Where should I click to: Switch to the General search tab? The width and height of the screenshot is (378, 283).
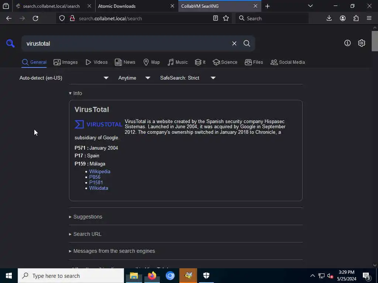[x=34, y=62]
